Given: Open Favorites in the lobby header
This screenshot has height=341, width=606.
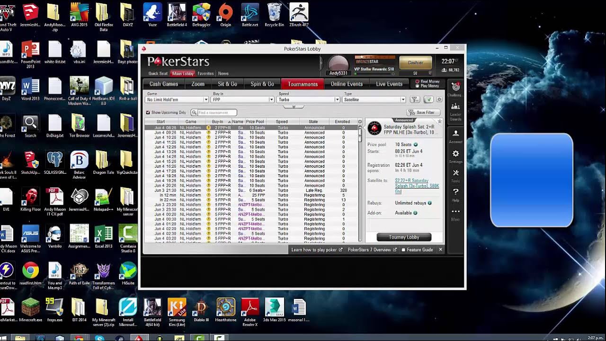Looking at the screenshot, I should (205, 73).
